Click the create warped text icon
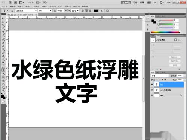This screenshot has height=140, width=187. 102,11
